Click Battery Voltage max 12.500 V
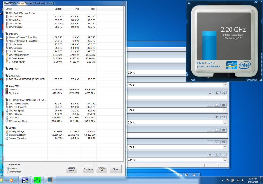Image resolution: width=263 pixels, height=184 pixels. point(91,131)
